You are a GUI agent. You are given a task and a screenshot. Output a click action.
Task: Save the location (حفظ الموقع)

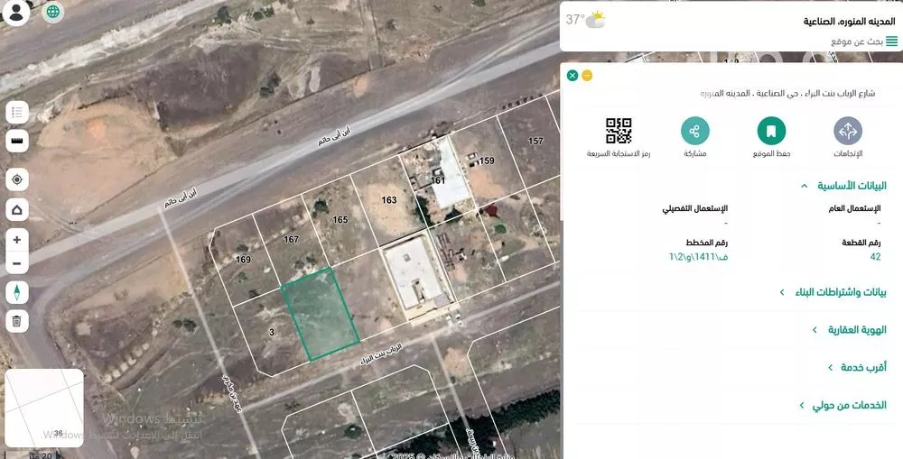click(x=771, y=132)
